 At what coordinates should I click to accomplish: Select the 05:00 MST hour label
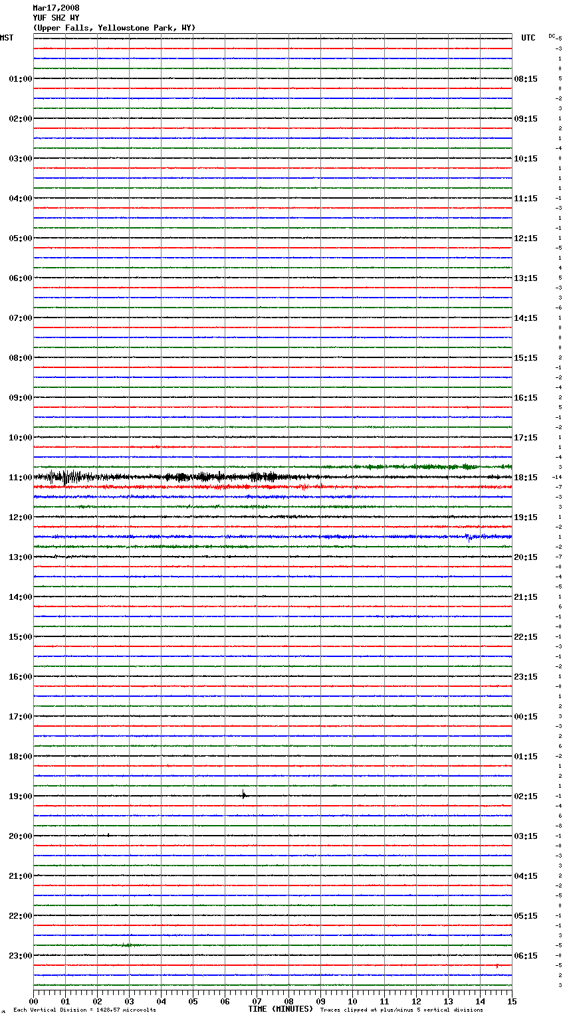pyautogui.click(x=21, y=238)
